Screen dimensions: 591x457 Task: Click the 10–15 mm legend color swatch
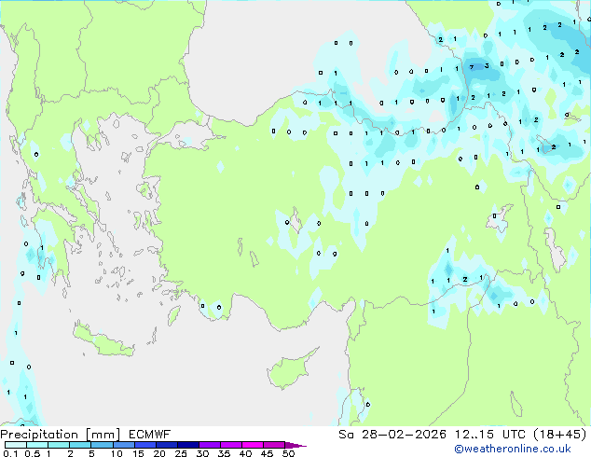[x=123, y=445]
